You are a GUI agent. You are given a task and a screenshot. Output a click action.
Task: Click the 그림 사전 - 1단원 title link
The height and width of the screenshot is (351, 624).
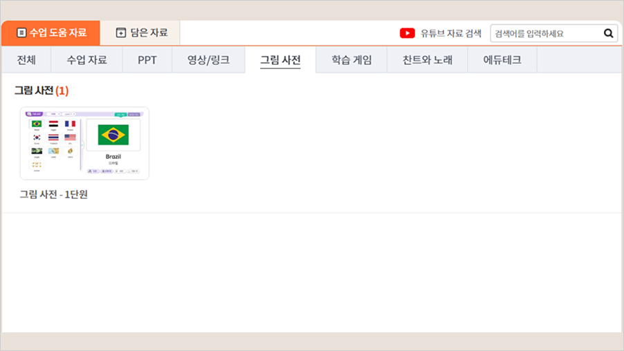(x=54, y=194)
